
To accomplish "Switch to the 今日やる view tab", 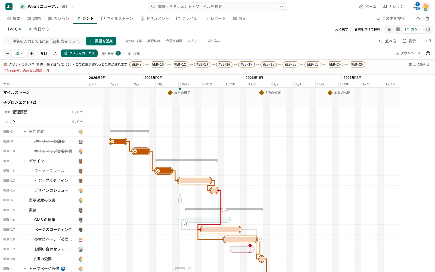I will [39, 29].
